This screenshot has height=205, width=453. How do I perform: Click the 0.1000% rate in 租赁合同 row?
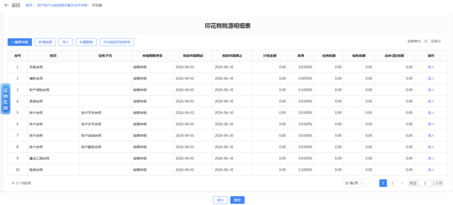pyautogui.click(x=305, y=170)
